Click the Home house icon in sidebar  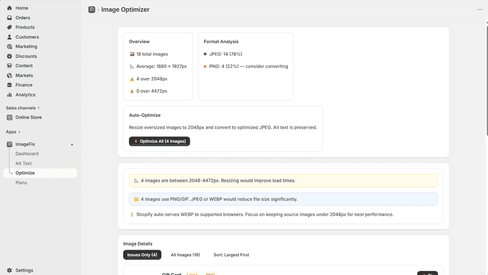tap(9, 8)
